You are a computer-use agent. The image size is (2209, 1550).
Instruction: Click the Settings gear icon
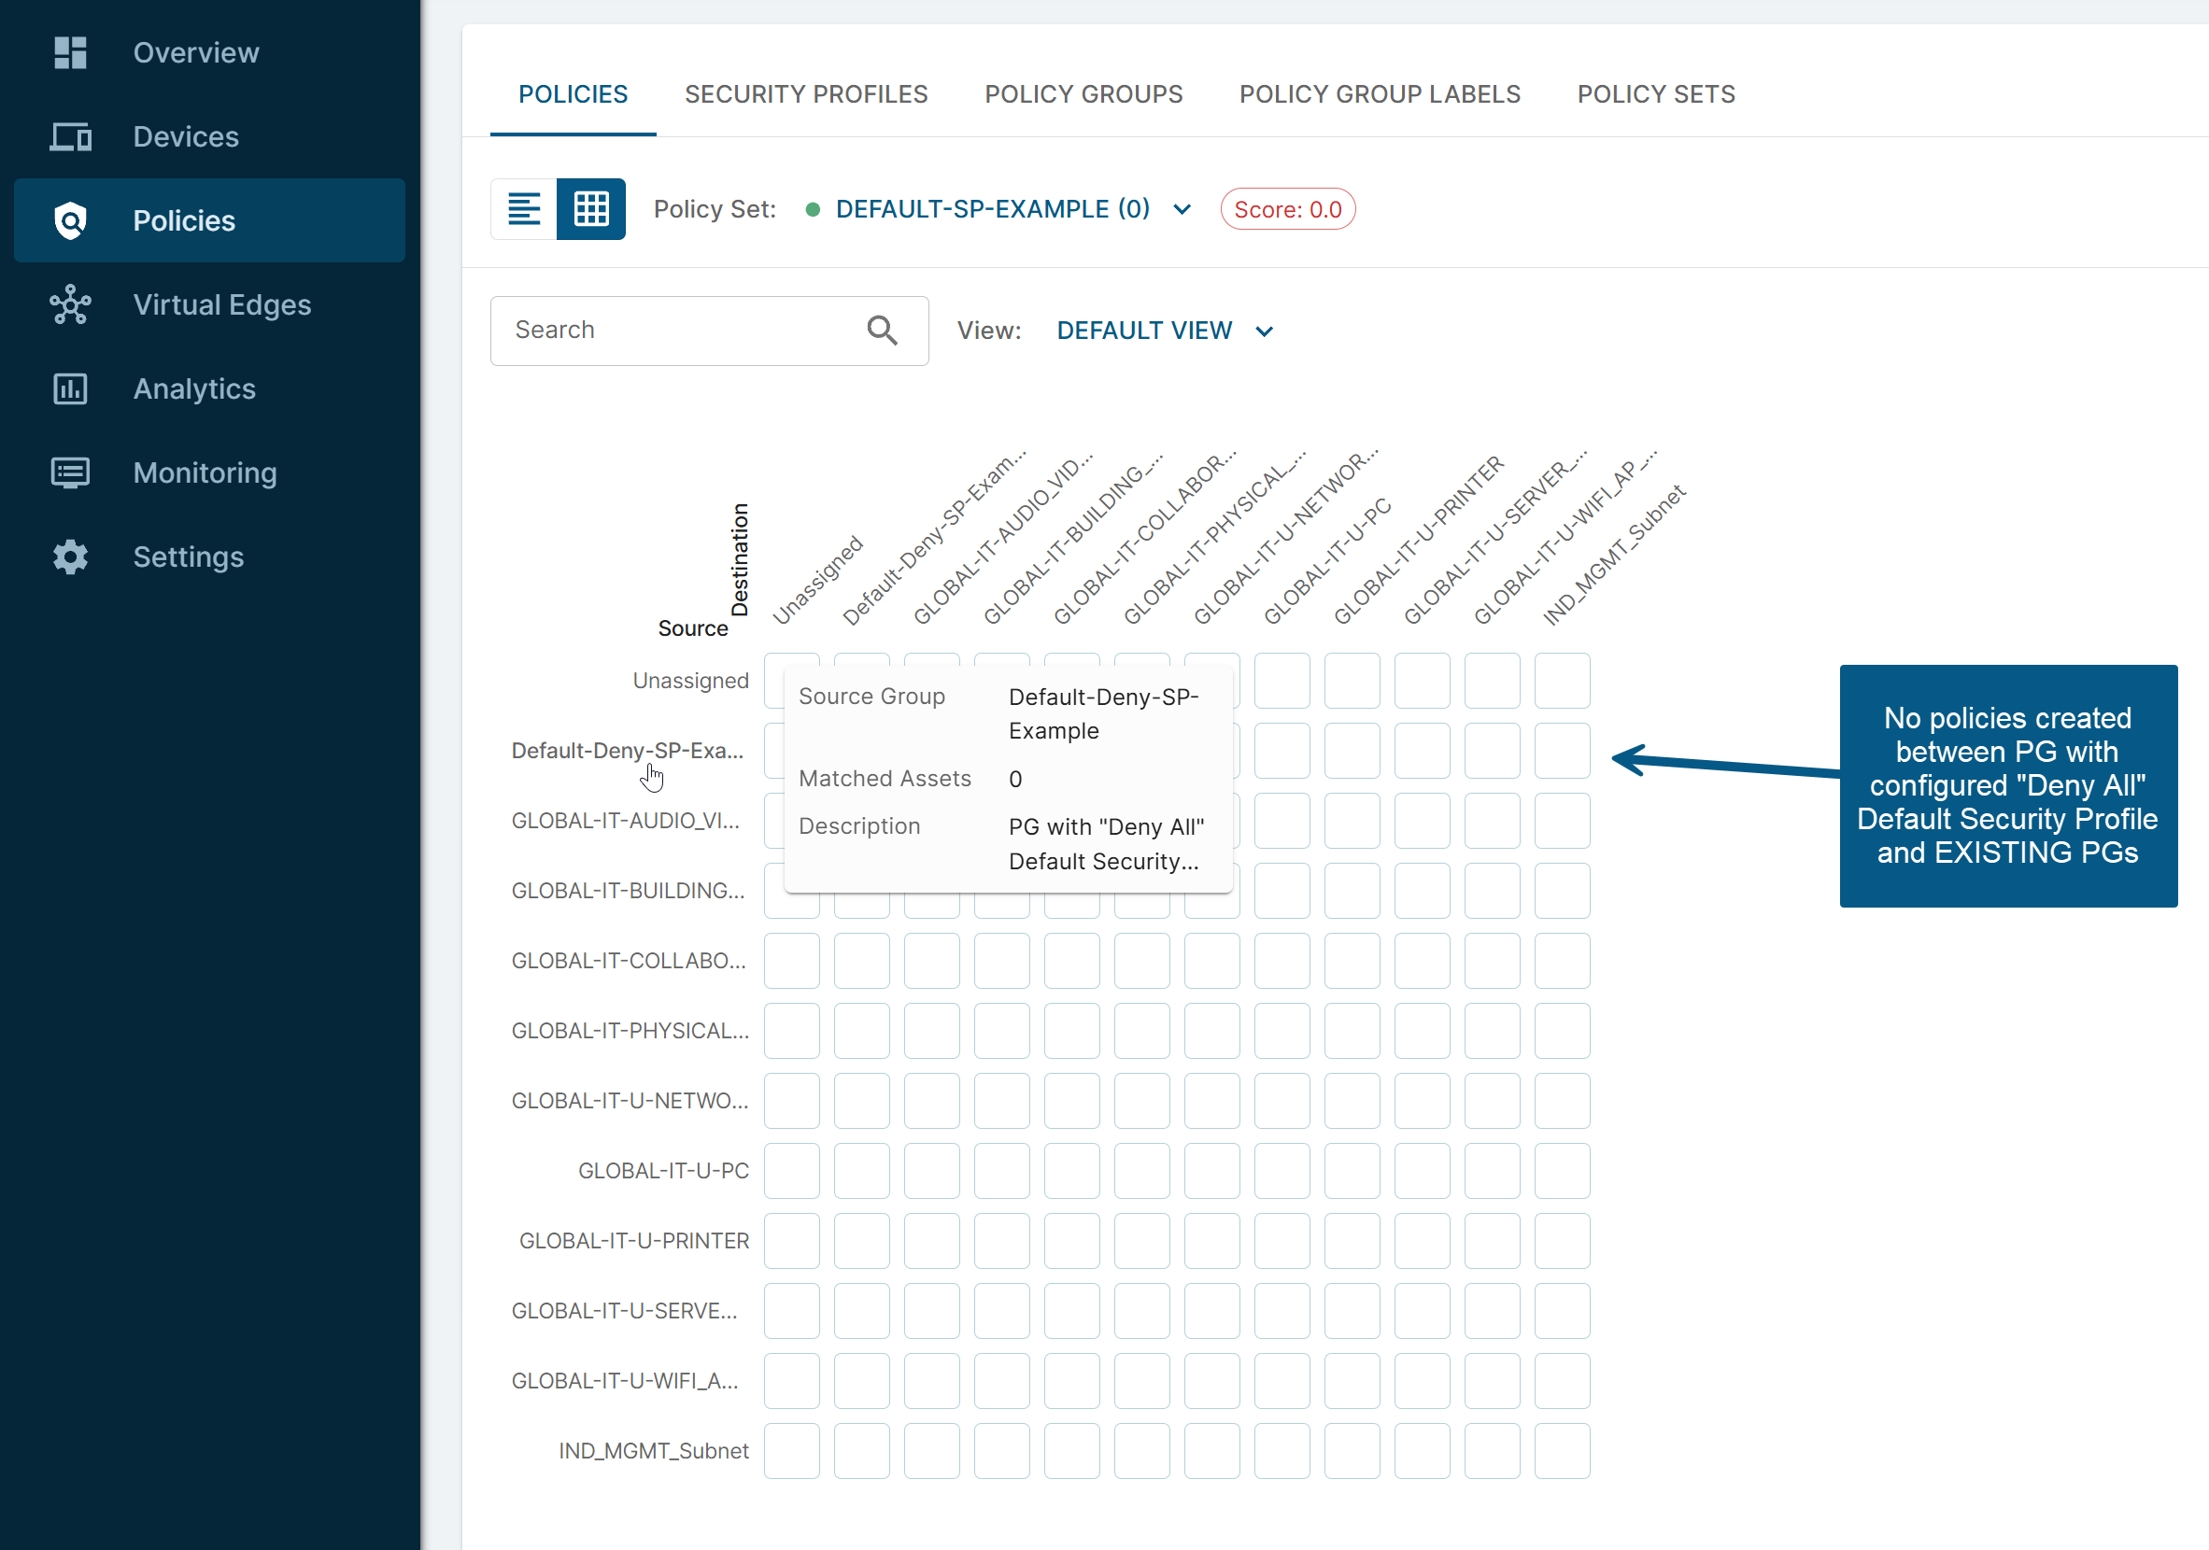(70, 557)
